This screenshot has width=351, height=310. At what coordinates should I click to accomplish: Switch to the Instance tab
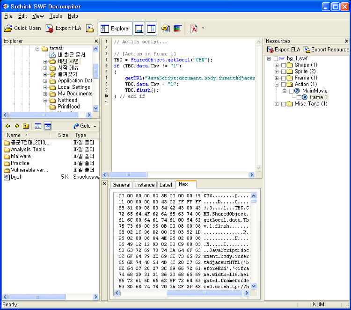[145, 185]
